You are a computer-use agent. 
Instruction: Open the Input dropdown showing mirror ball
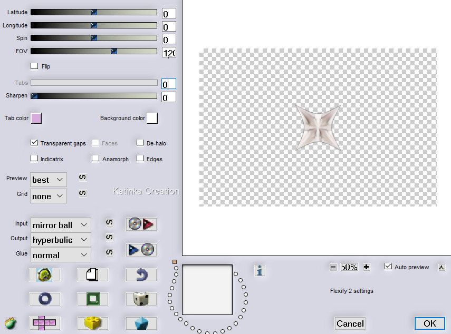click(61, 225)
